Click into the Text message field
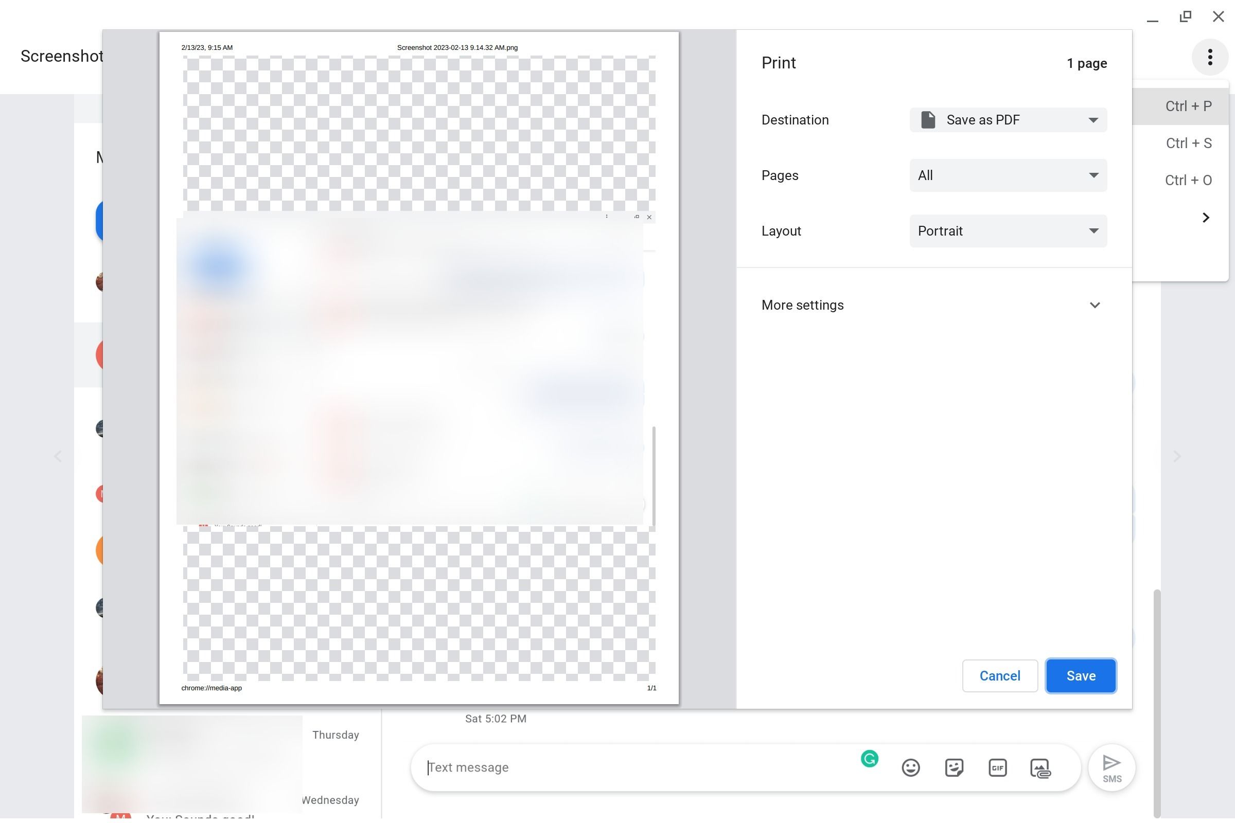The width and height of the screenshot is (1235, 823). click(630, 767)
